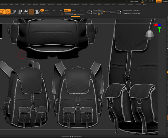
Task: Toggle the A button before Mrgb
Action: pyautogui.click(x=42, y=10)
